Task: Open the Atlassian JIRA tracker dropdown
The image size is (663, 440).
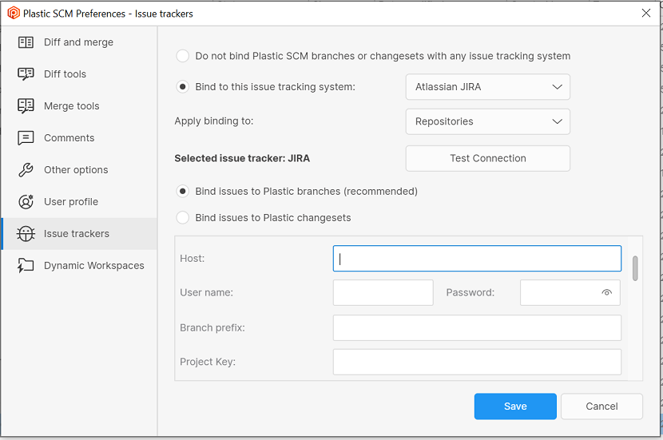Action: pos(487,87)
